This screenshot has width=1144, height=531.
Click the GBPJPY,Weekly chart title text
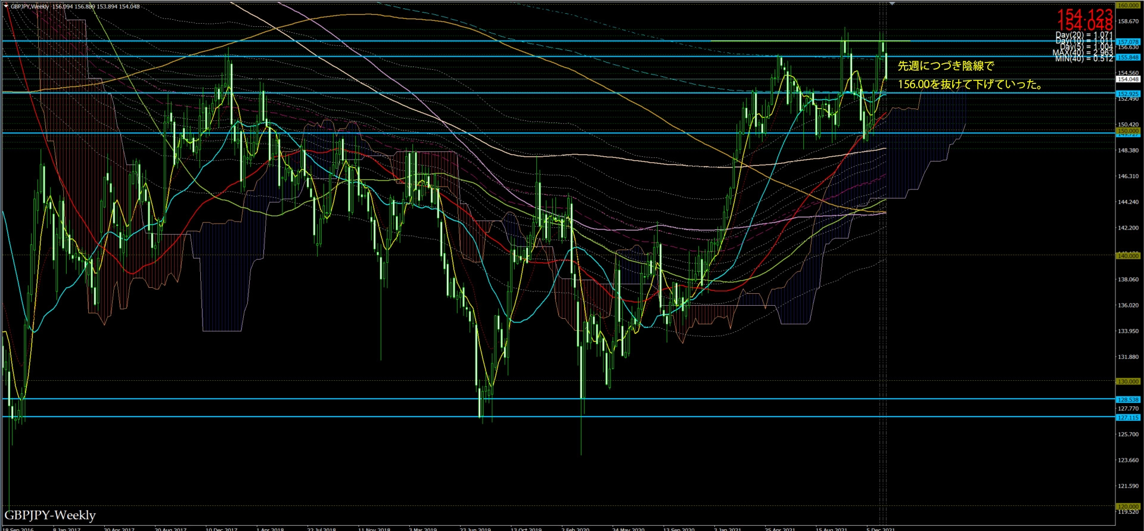tap(30, 7)
